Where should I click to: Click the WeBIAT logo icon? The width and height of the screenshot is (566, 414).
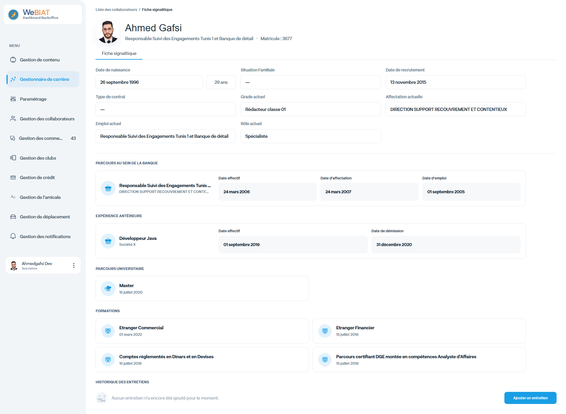click(14, 14)
